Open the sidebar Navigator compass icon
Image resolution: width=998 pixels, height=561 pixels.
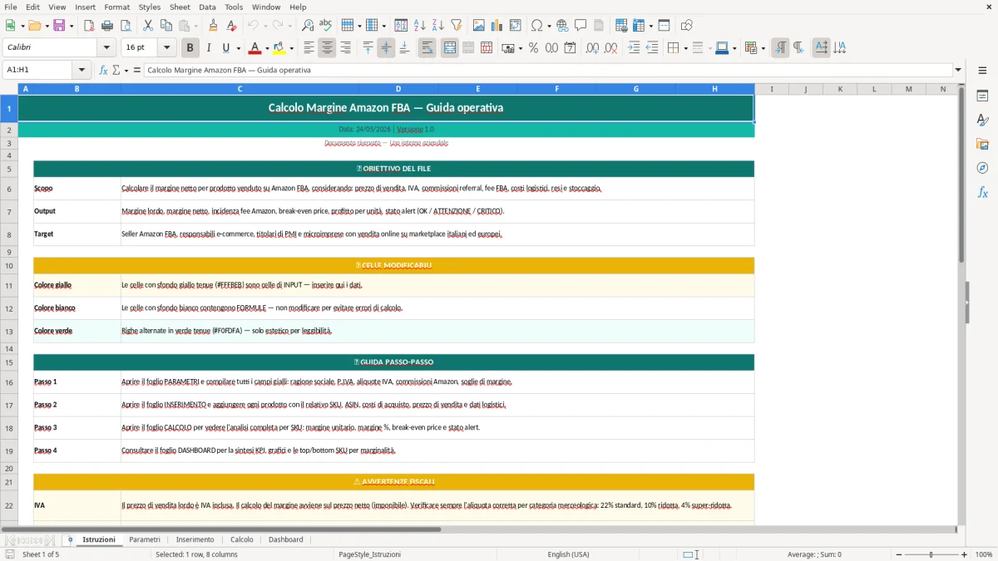982,169
